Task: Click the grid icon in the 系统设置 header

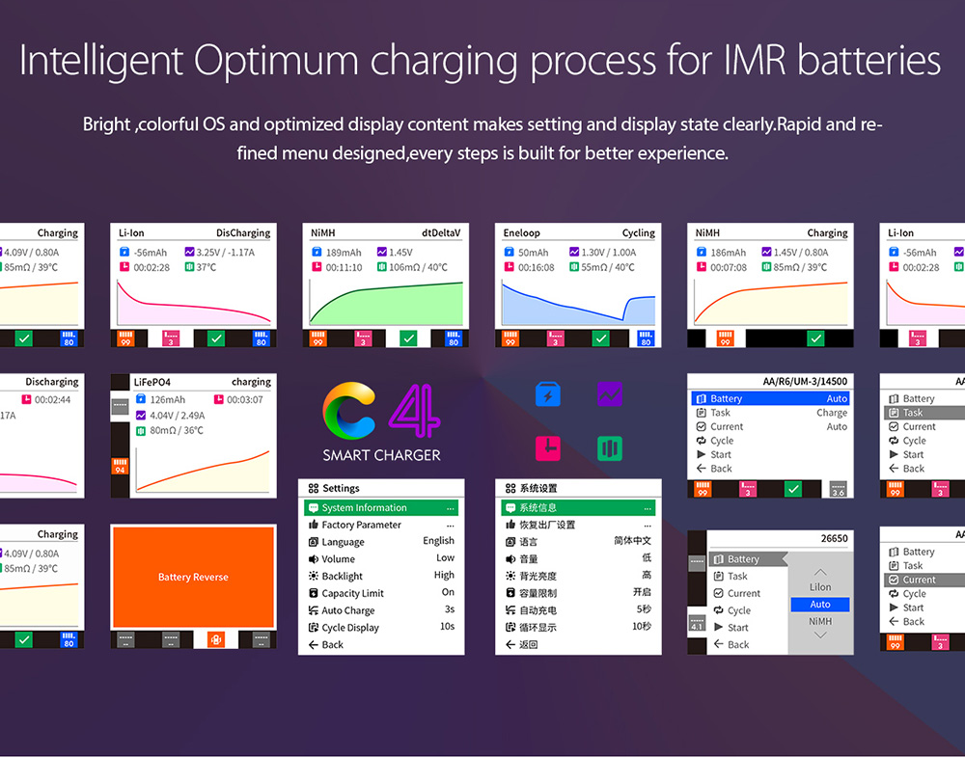Action: click(510, 488)
